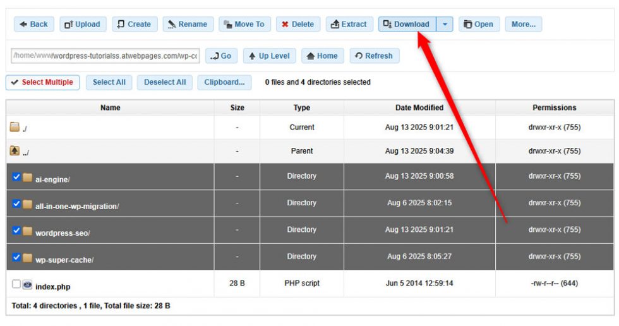Uncheck the wordpress-seo directory checkbox
The height and width of the screenshot is (326, 619).
point(16,231)
